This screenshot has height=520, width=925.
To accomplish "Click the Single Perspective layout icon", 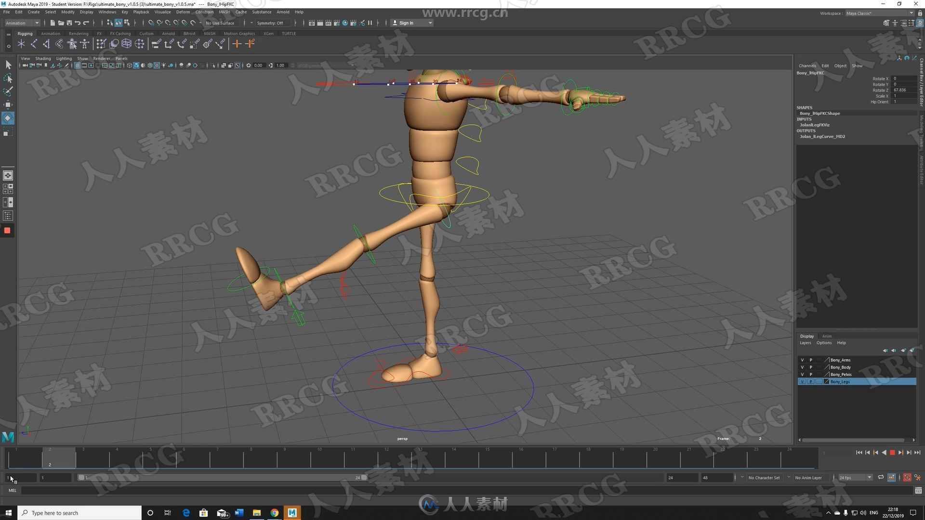I will pos(8,175).
